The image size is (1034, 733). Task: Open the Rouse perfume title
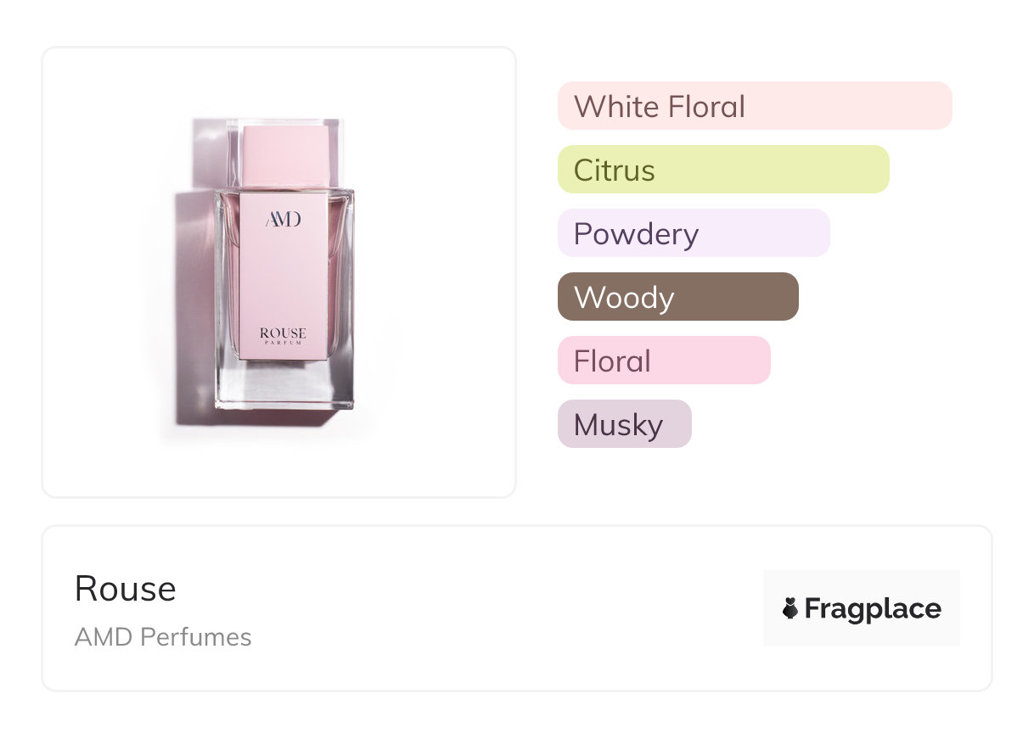point(126,589)
